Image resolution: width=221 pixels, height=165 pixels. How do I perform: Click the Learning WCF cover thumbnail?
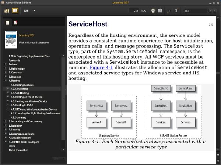(x=11, y=40)
